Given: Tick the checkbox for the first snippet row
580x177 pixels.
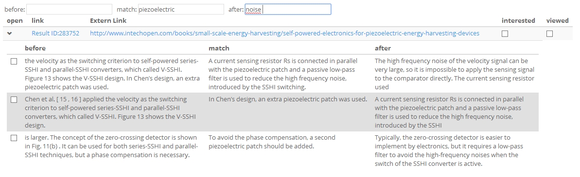Looking at the screenshot, I should (14, 62).
